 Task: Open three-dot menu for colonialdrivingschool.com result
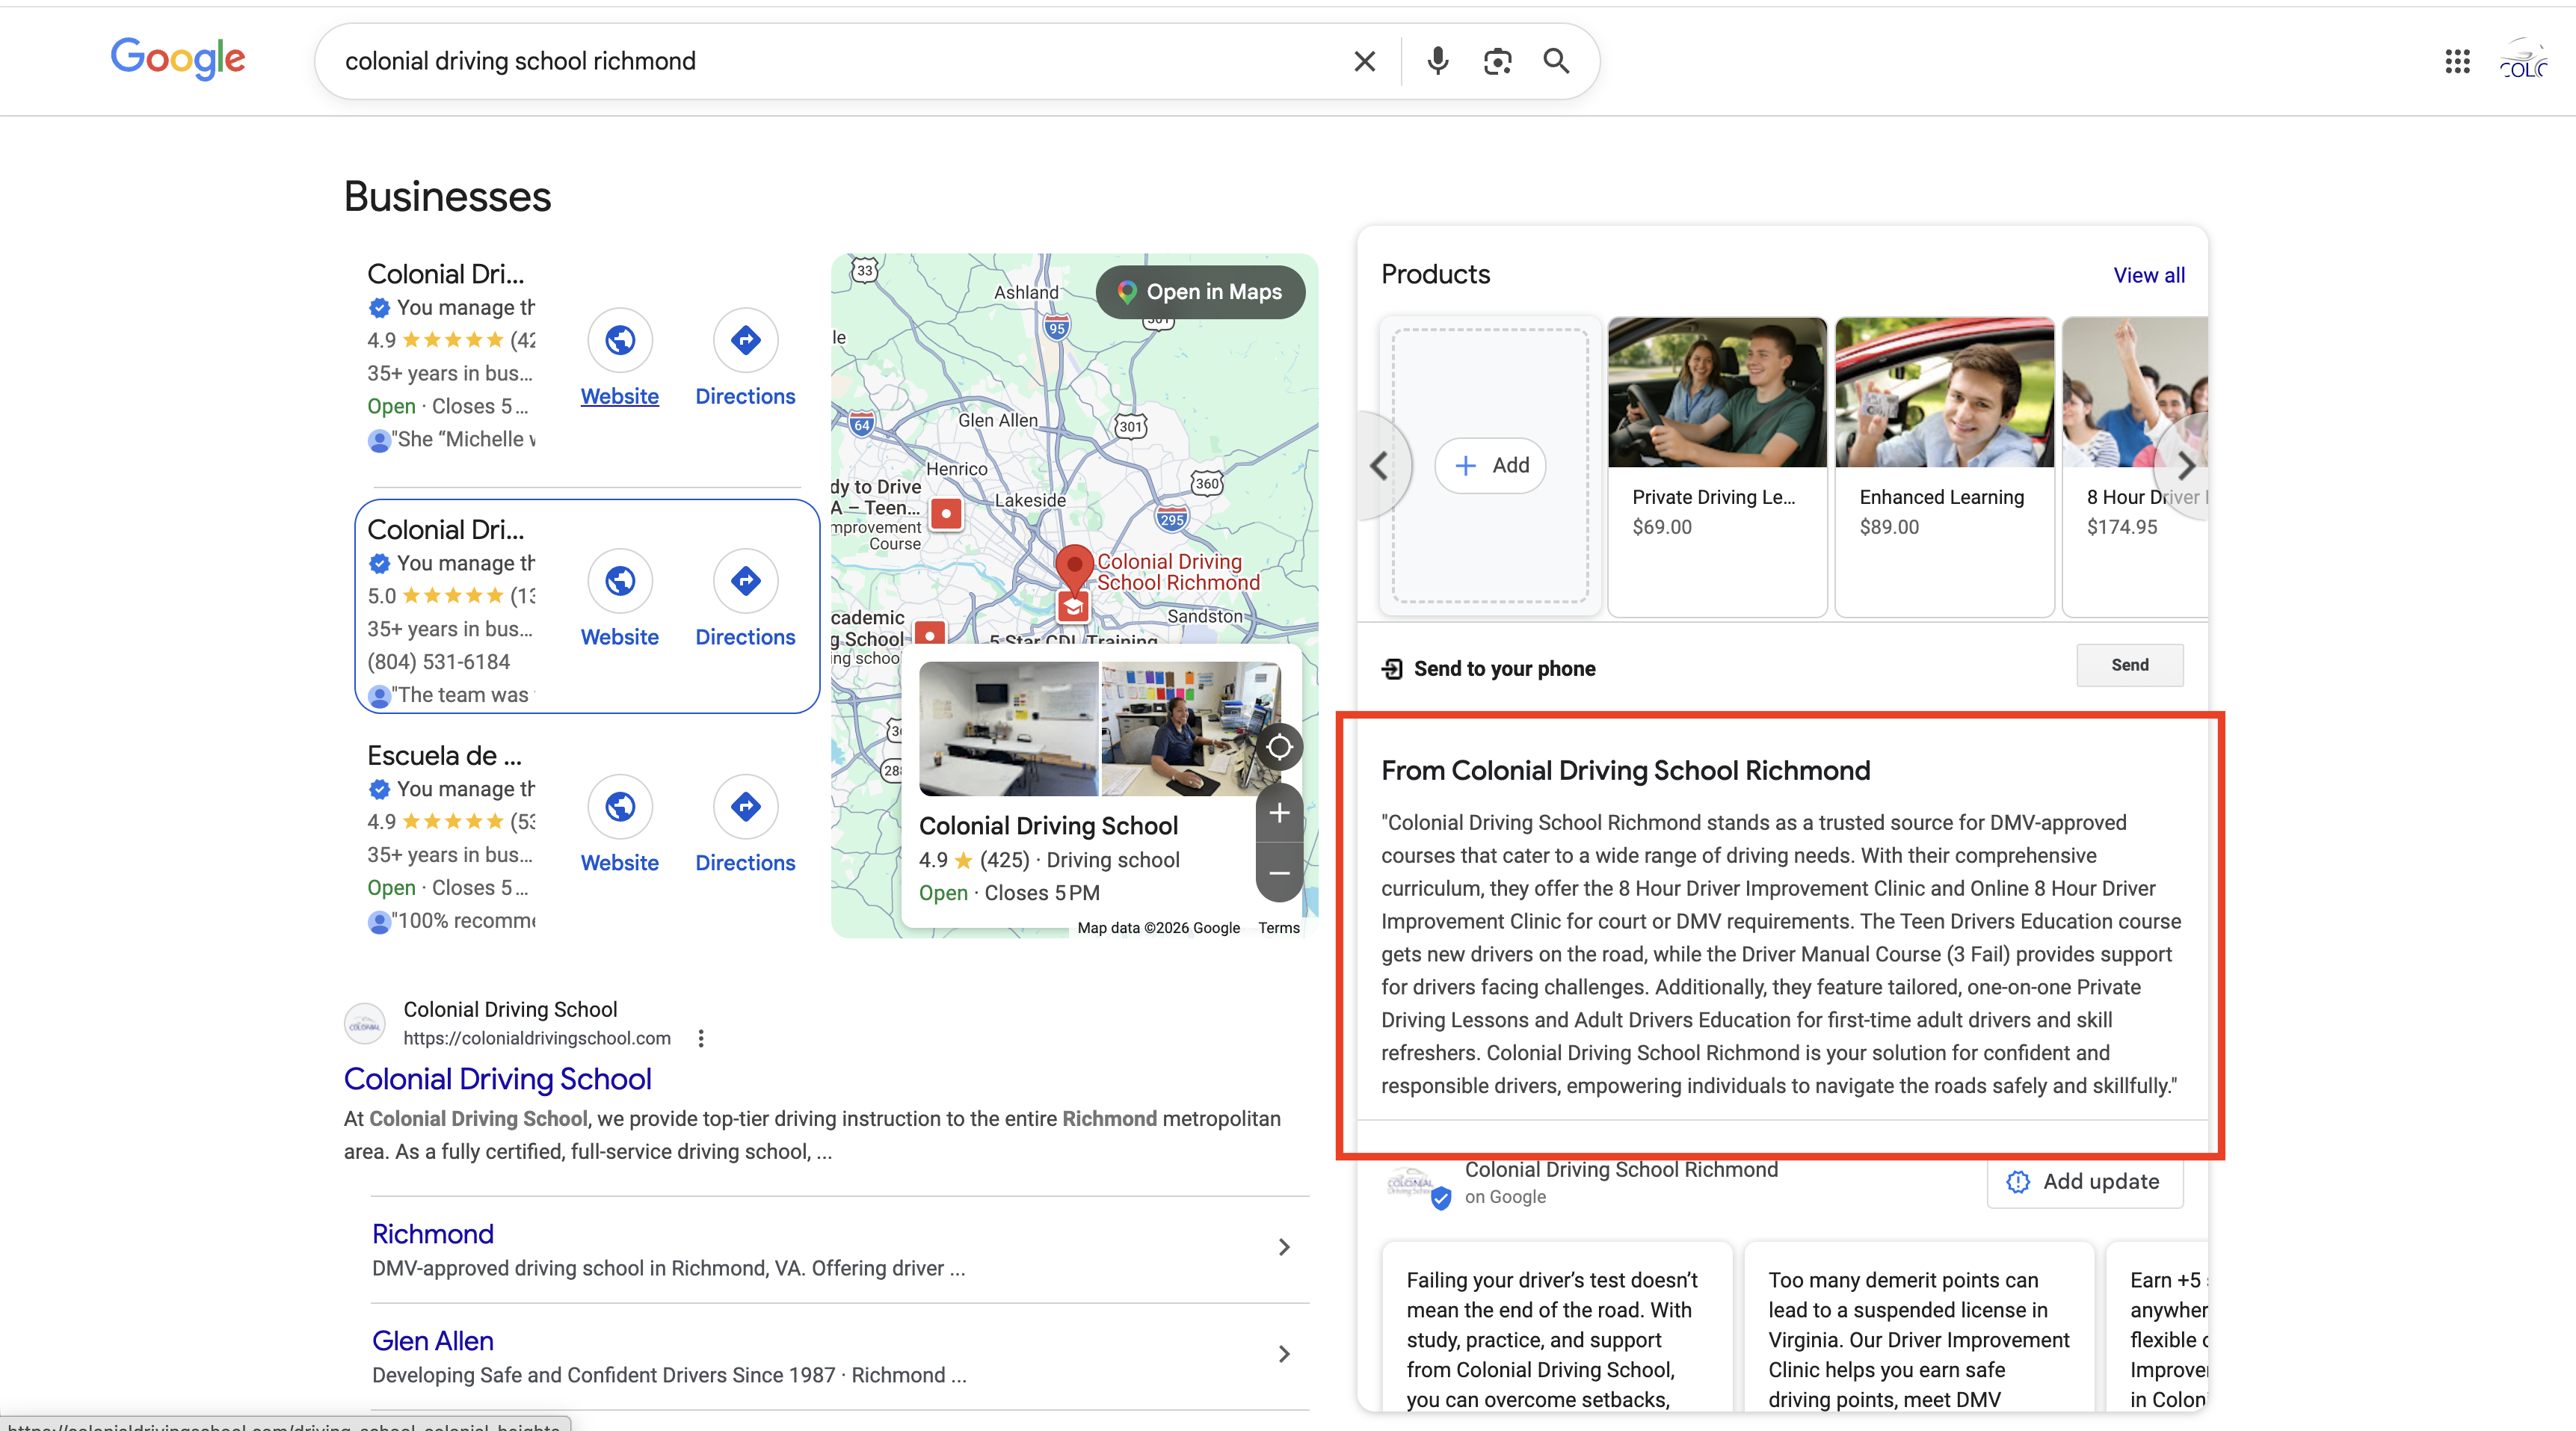click(701, 1039)
